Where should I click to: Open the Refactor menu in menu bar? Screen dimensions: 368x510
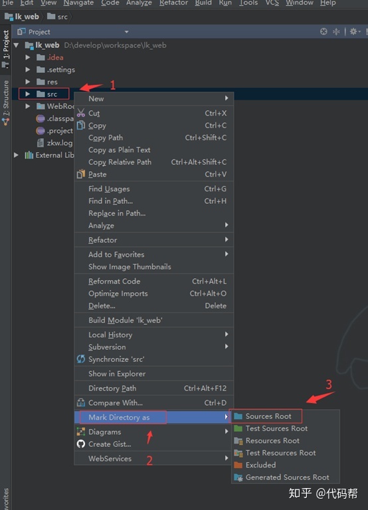[173, 3]
